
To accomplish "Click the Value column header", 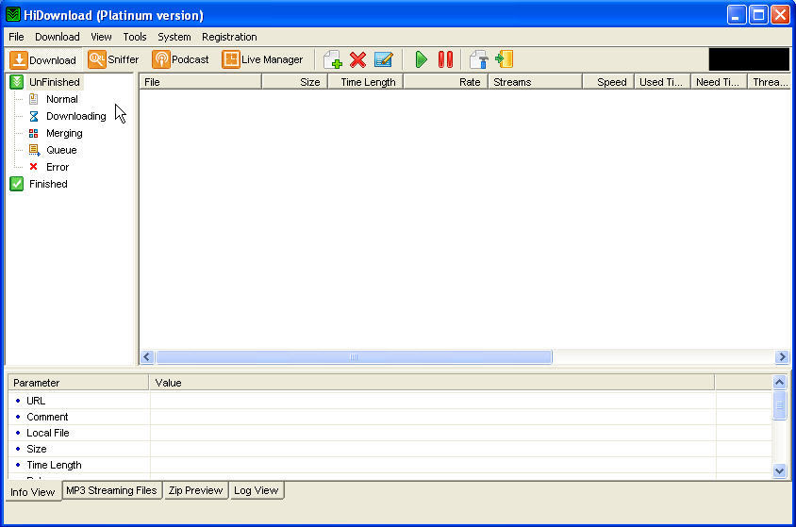I will 432,383.
